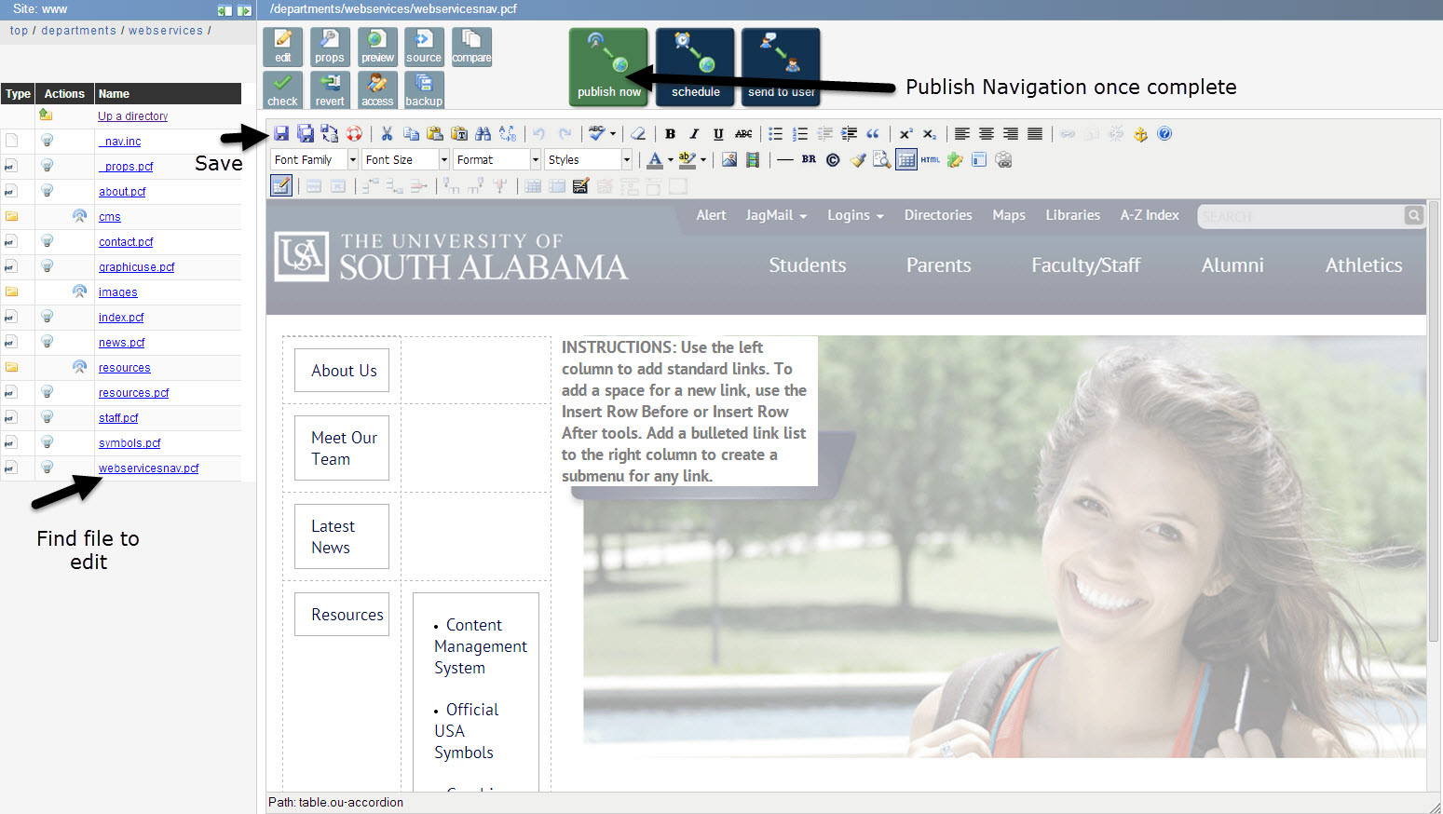Click the Blockquote icon
The image size is (1443, 814).
[873, 134]
